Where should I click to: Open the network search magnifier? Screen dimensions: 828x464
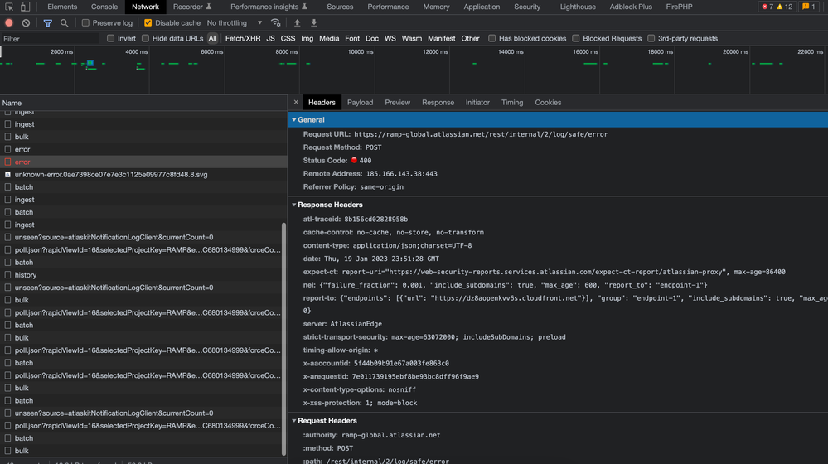64,22
